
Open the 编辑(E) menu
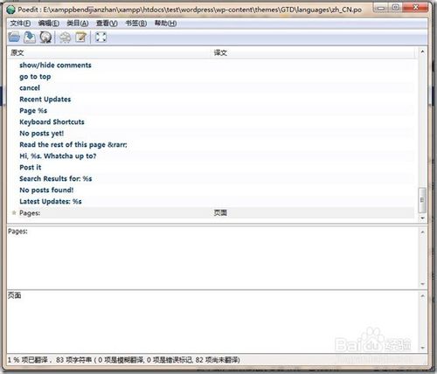49,24
